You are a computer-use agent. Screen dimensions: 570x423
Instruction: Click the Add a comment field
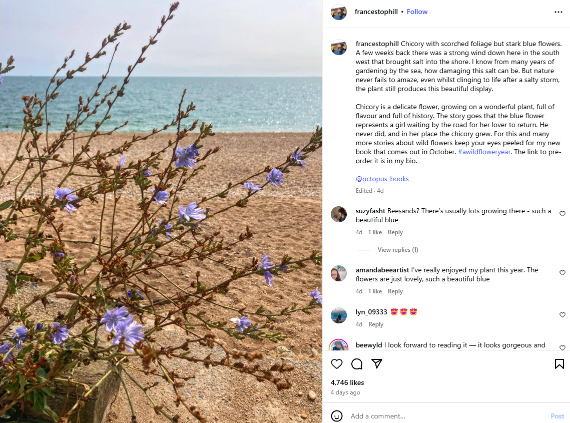pyautogui.click(x=447, y=415)
